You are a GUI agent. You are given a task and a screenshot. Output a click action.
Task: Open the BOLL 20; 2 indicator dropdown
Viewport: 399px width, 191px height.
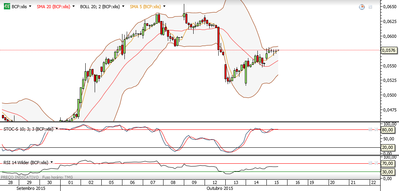click(123, 7)
